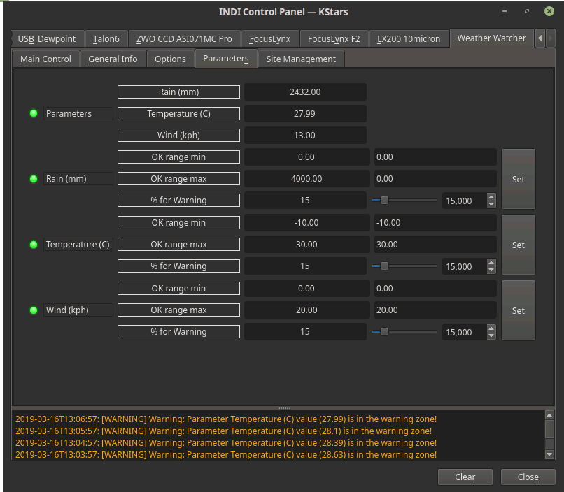564x492 pixels.
Task: Click the Rain (mm) group label
Action: pyautogui.click(x=78, y=178)
